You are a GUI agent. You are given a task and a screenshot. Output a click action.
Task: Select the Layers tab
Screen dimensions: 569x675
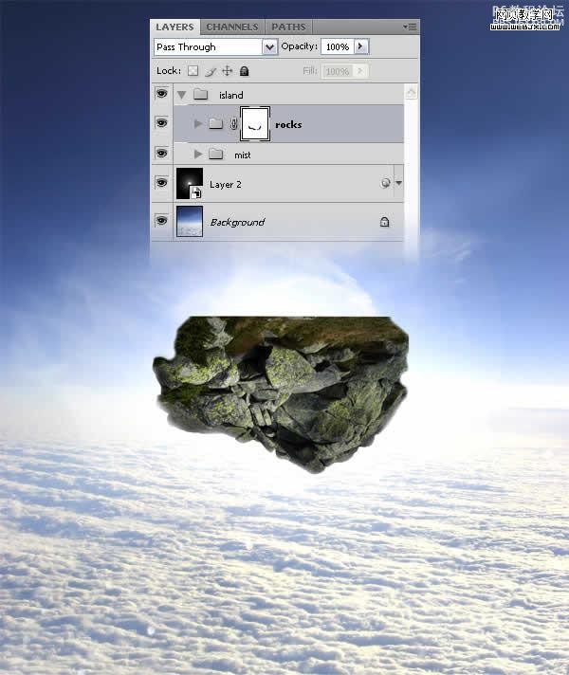click(174, 27)
